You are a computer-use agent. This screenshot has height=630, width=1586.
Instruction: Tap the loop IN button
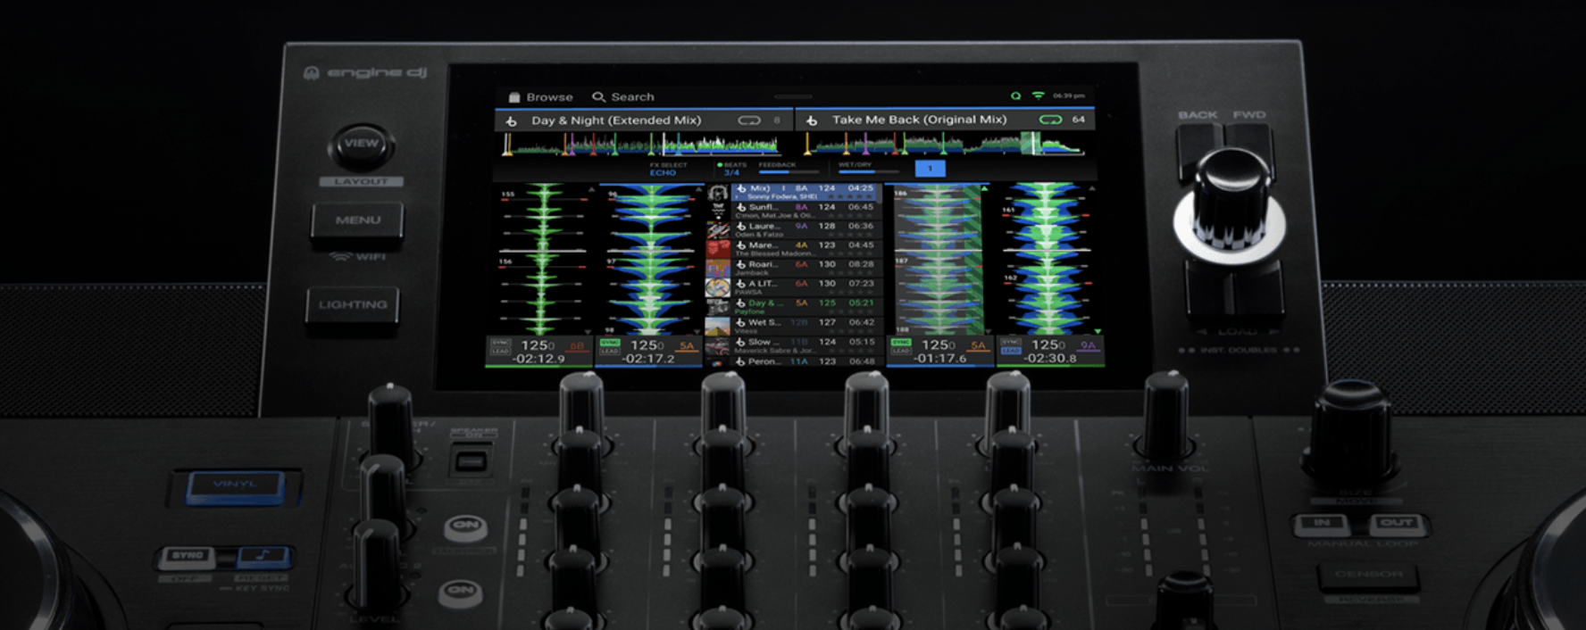(x=1321, y=525)
